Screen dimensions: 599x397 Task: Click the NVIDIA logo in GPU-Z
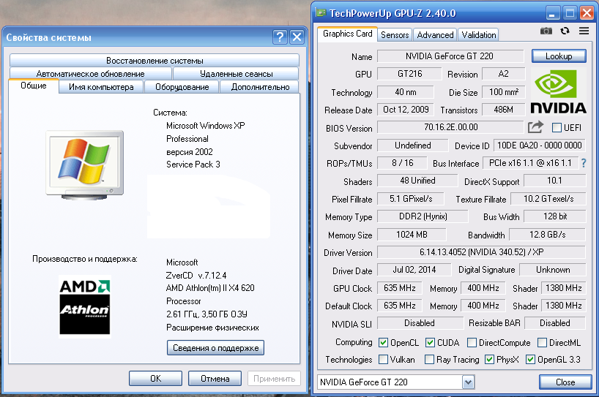(558, 91)
